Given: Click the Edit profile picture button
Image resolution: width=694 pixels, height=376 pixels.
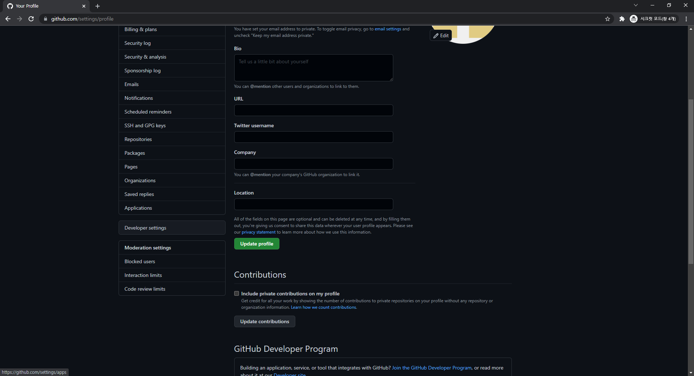Looking at the screenshot, I should [441, 35].
